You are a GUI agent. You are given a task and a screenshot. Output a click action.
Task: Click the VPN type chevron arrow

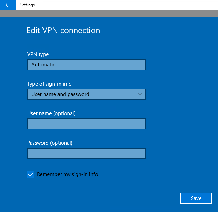(x=140, y=65)
